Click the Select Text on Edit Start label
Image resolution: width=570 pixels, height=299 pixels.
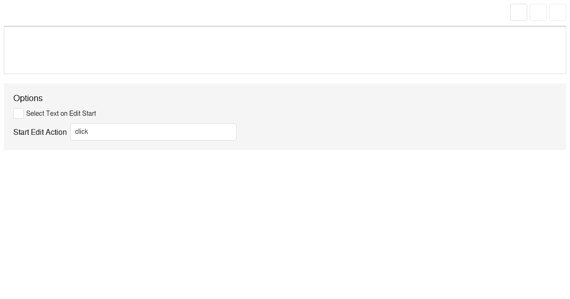click(x=61, y=113)
